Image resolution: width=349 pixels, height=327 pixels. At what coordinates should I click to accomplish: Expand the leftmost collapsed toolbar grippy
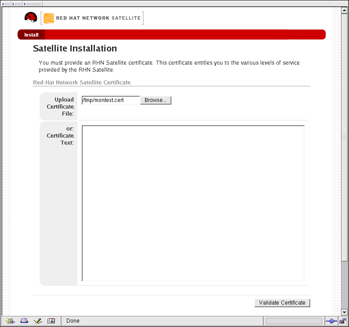(x=6, y=4)
